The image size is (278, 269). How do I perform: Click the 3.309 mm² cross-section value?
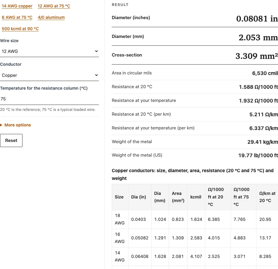pos(256,56)
